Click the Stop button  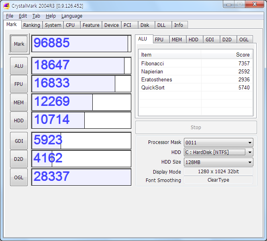point(196,128)
